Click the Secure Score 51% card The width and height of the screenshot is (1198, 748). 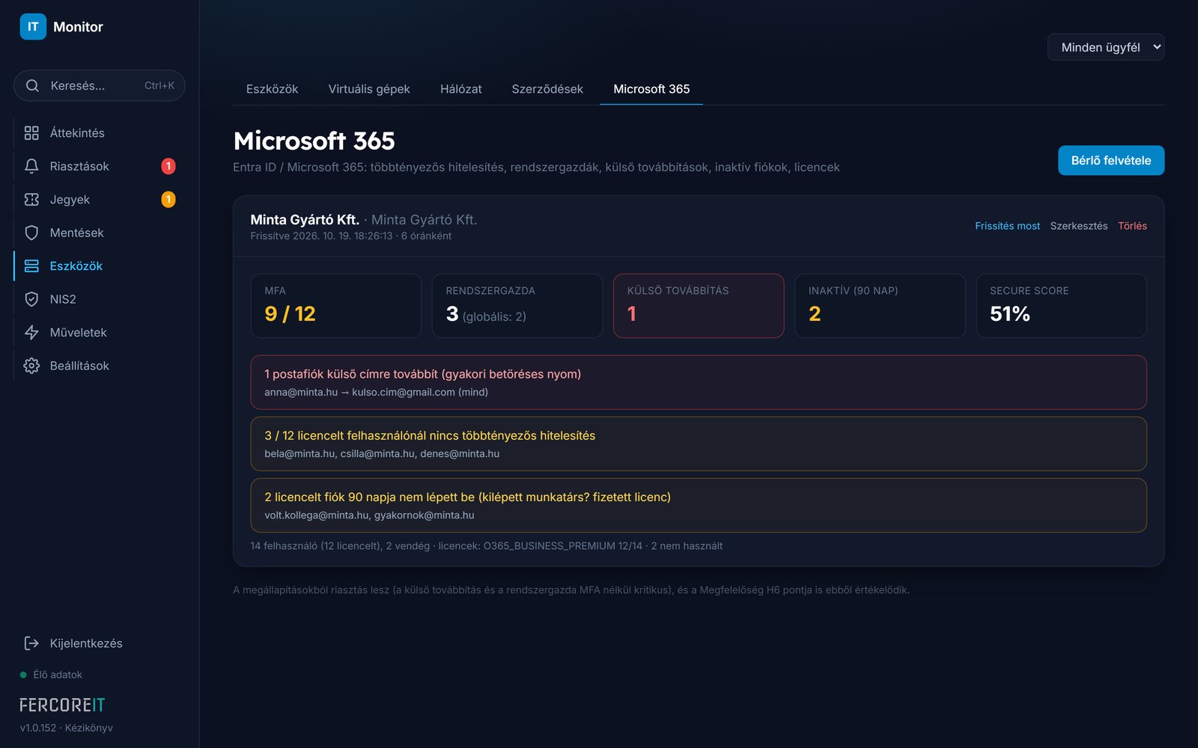tap(1062, 306)
